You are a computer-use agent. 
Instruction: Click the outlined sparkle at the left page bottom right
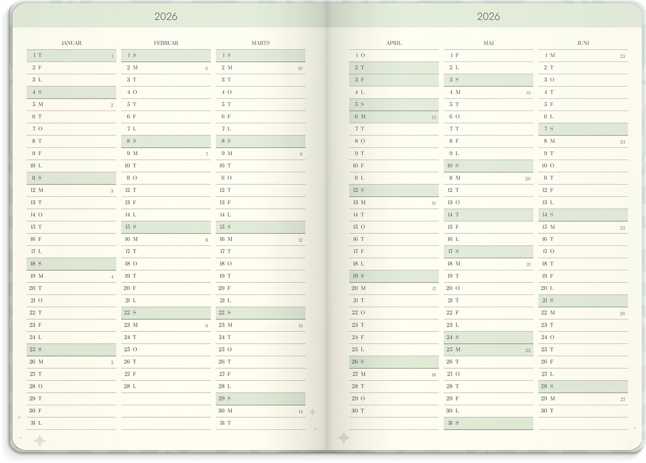tap(296, 438)
